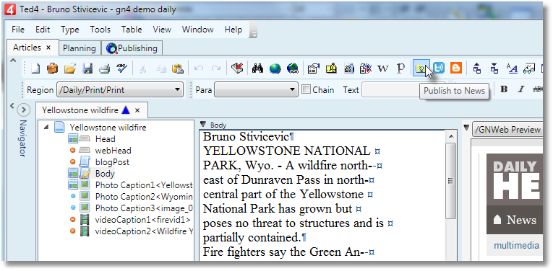Click the Redo arrow icon
The image size is (553, 271).
coord(216,68)
